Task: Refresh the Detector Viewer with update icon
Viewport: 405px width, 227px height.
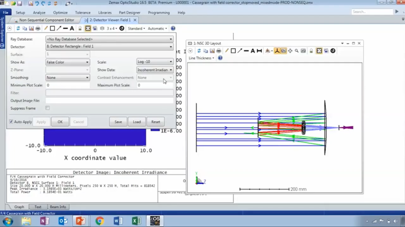Action: (x=18, y=28)
